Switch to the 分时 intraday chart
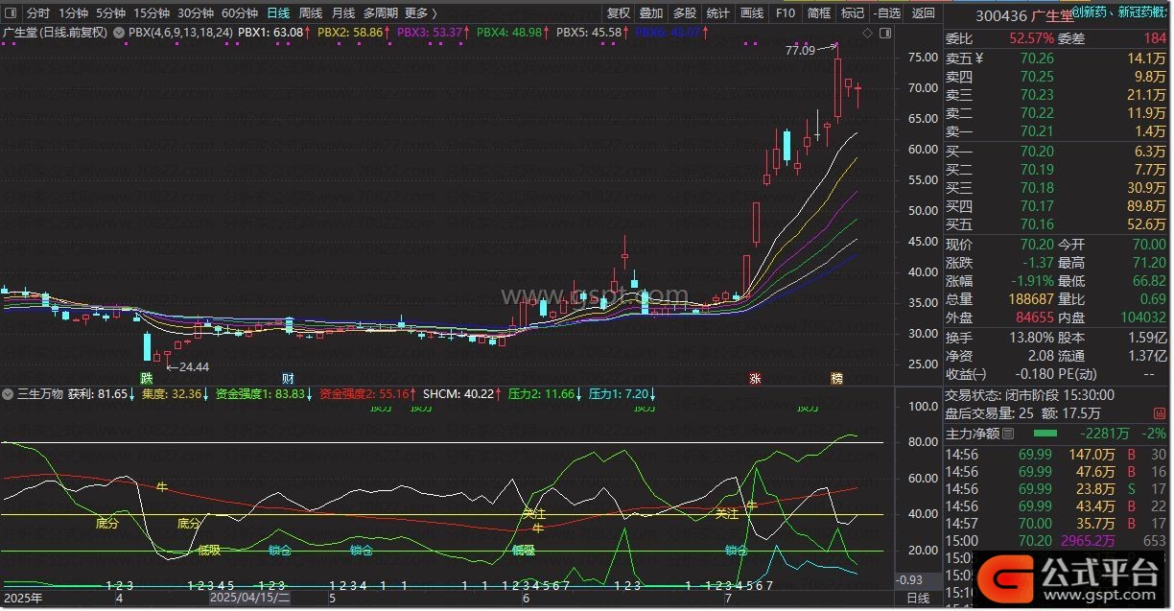This screenshot has height=611, width=1174. coord(37,13)
